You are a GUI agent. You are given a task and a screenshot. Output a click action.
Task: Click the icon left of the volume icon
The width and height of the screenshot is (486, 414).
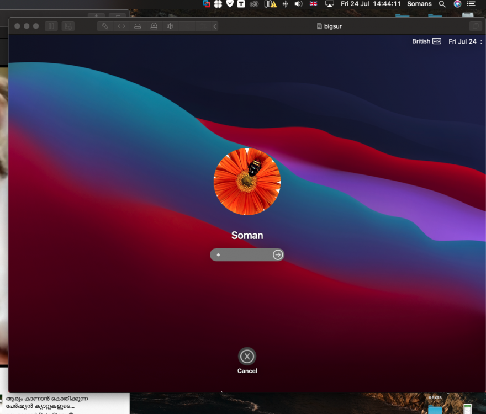click(x=285, y=4)
